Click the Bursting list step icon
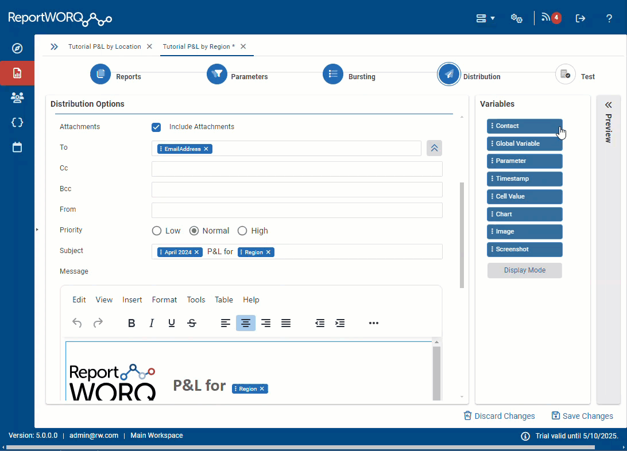 (x=332, y=74)
